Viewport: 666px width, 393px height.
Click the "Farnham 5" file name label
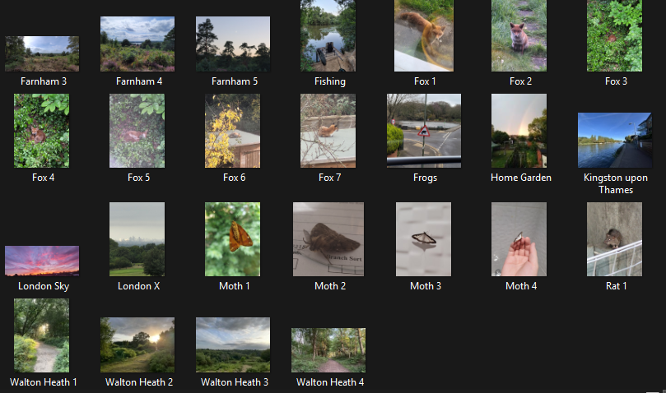(x=235, y=81)
